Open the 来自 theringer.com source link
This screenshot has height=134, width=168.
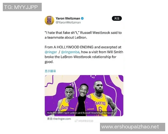[59, 119]
